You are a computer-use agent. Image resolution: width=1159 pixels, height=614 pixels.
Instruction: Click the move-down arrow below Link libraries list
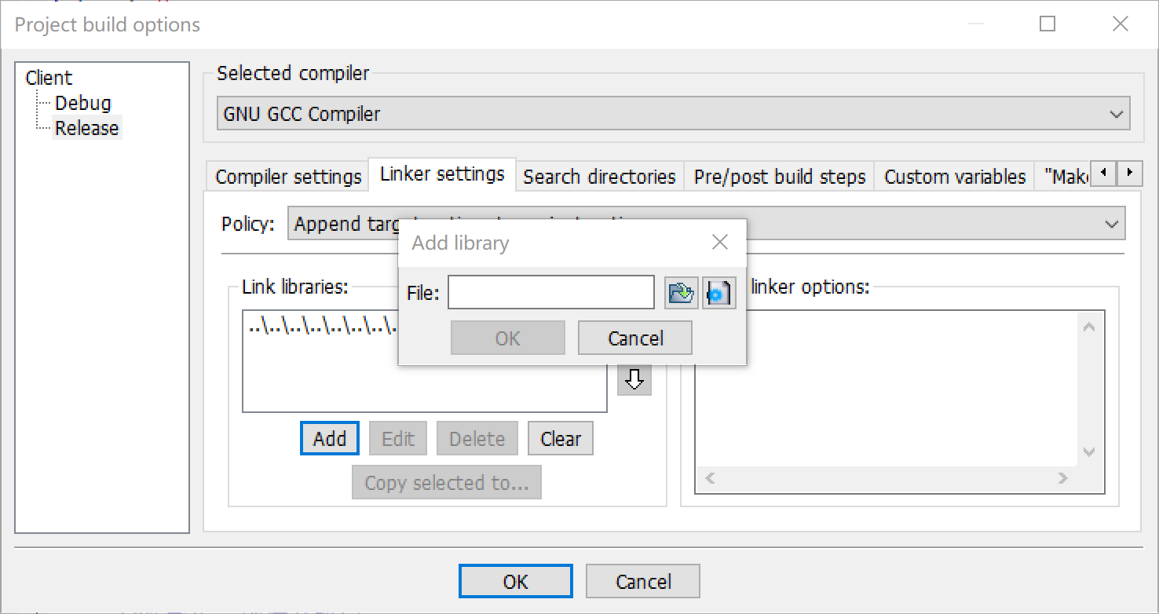point(634,379)
